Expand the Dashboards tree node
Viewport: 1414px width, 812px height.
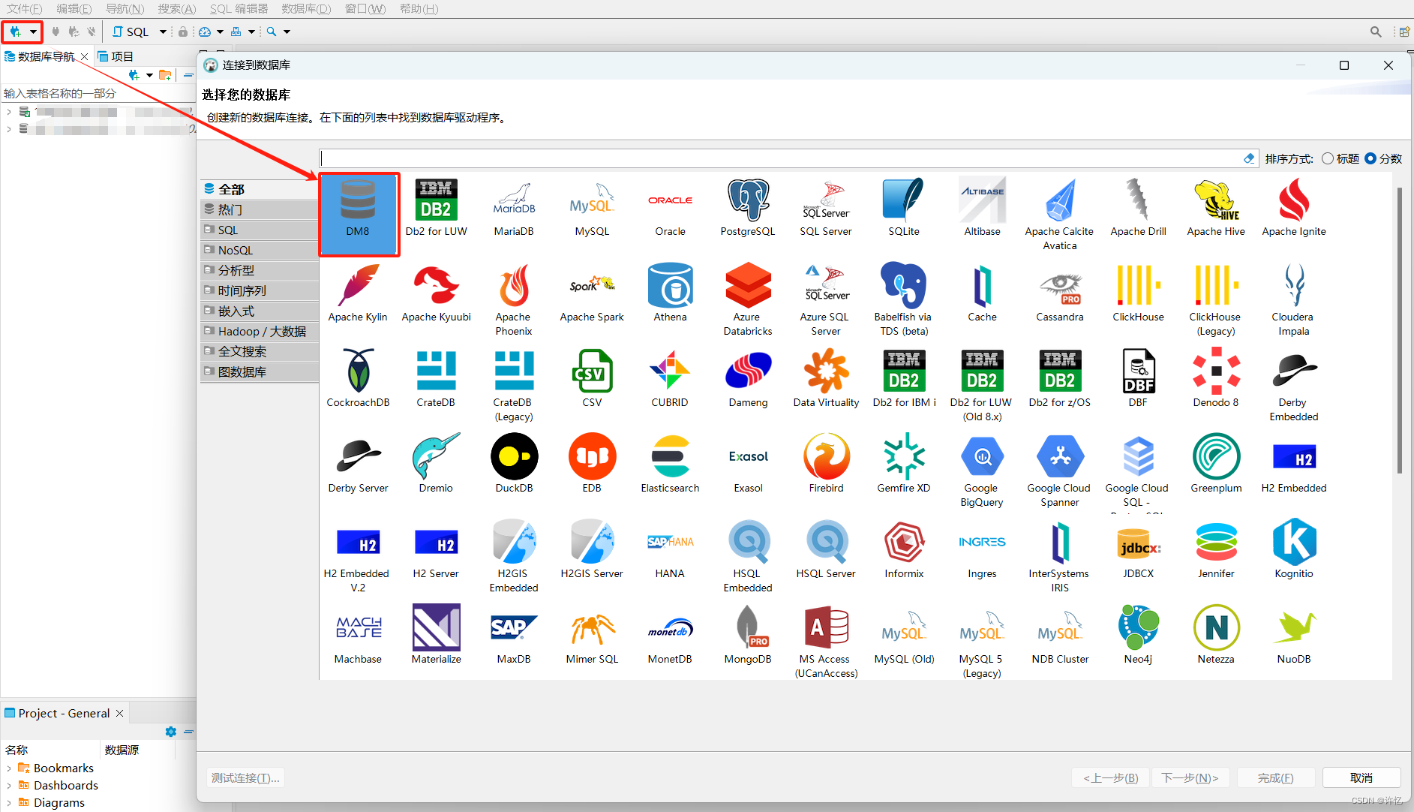tap(8, 785)
